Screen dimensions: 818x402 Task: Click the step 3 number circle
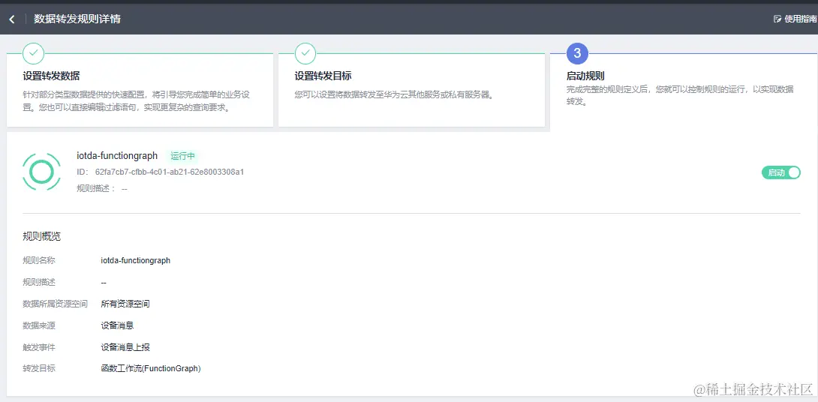click(x=577, y=53)
